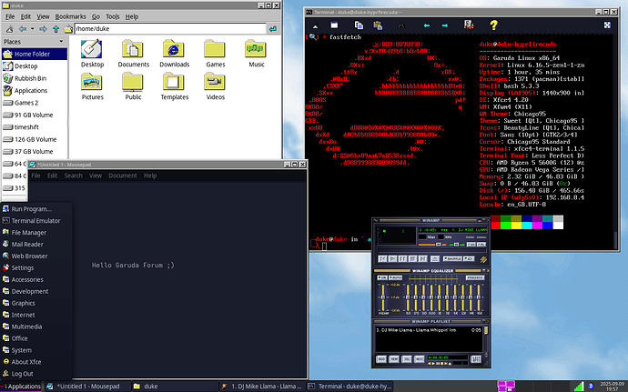Open the Videos folder icon

coord(216,83)
